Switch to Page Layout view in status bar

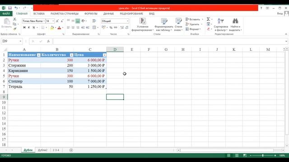click(237, 155)
